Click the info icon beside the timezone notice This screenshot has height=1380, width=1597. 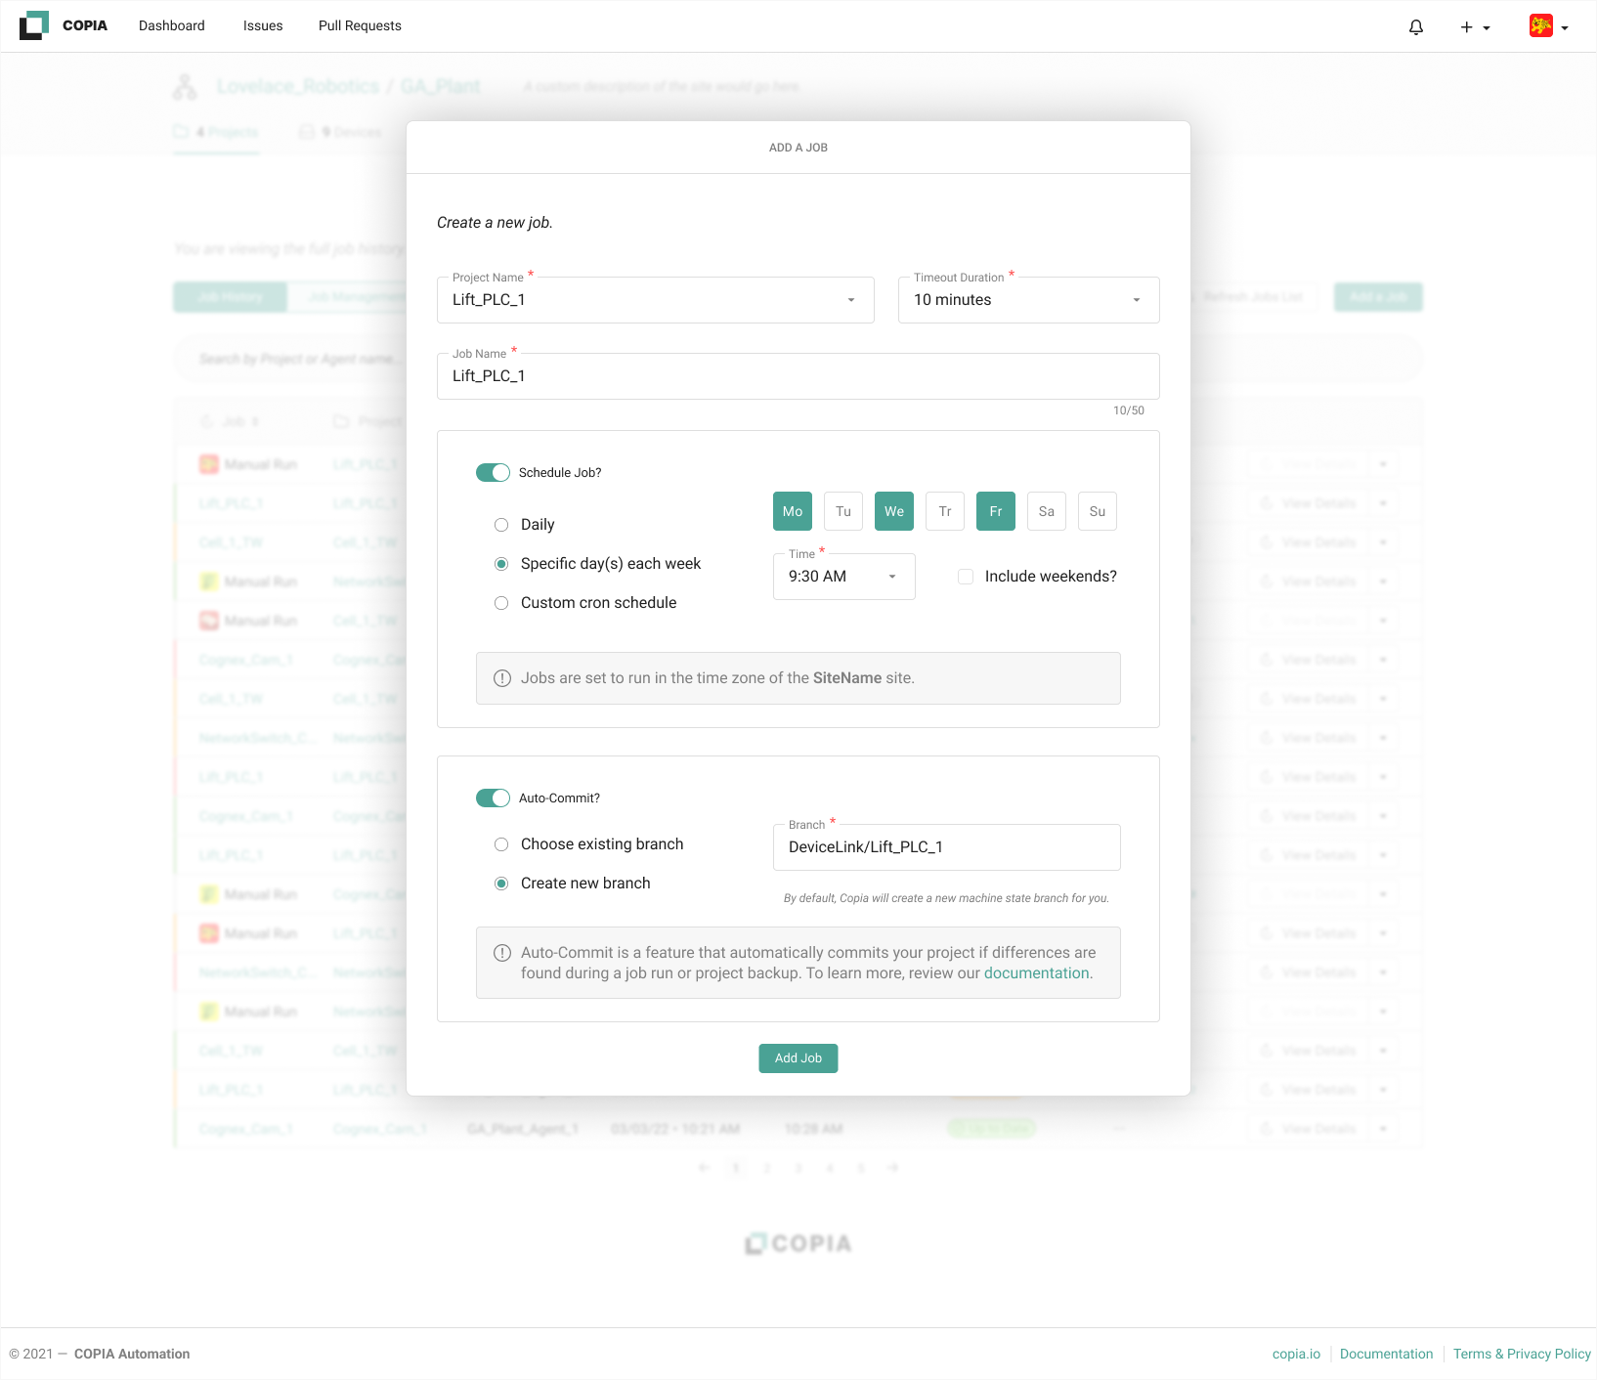tap(501, 677)
